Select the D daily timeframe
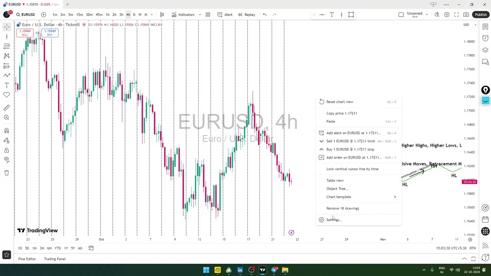The height and width of the screenshot is (276, 491). pos(134,15)
